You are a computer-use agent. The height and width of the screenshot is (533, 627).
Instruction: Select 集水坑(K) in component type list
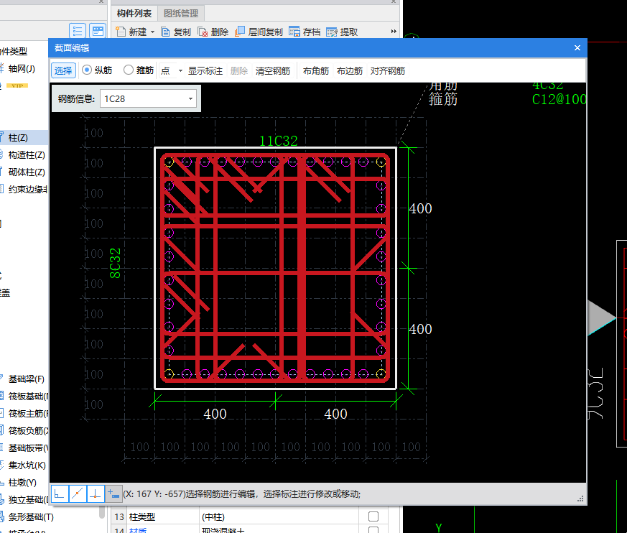click(27, 465)
